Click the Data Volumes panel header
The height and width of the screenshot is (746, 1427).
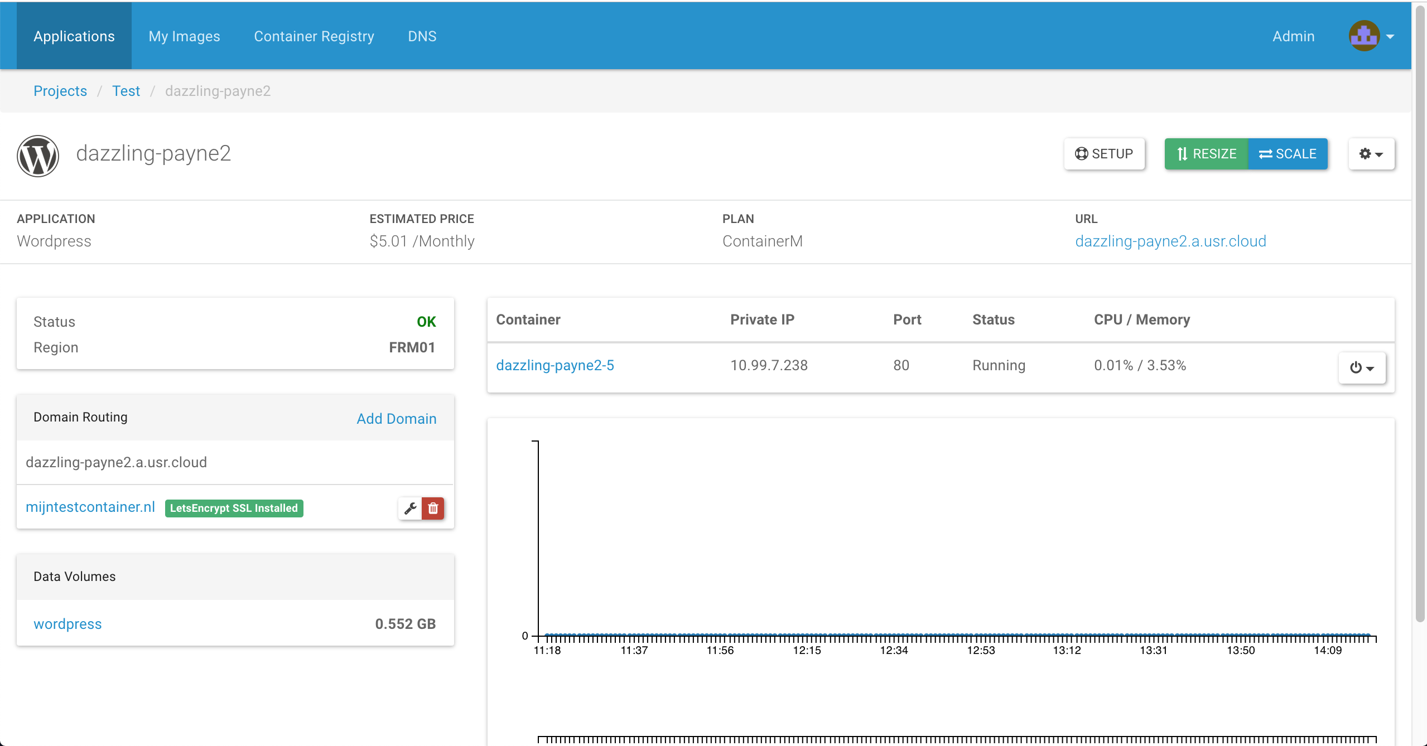(235, 577)
